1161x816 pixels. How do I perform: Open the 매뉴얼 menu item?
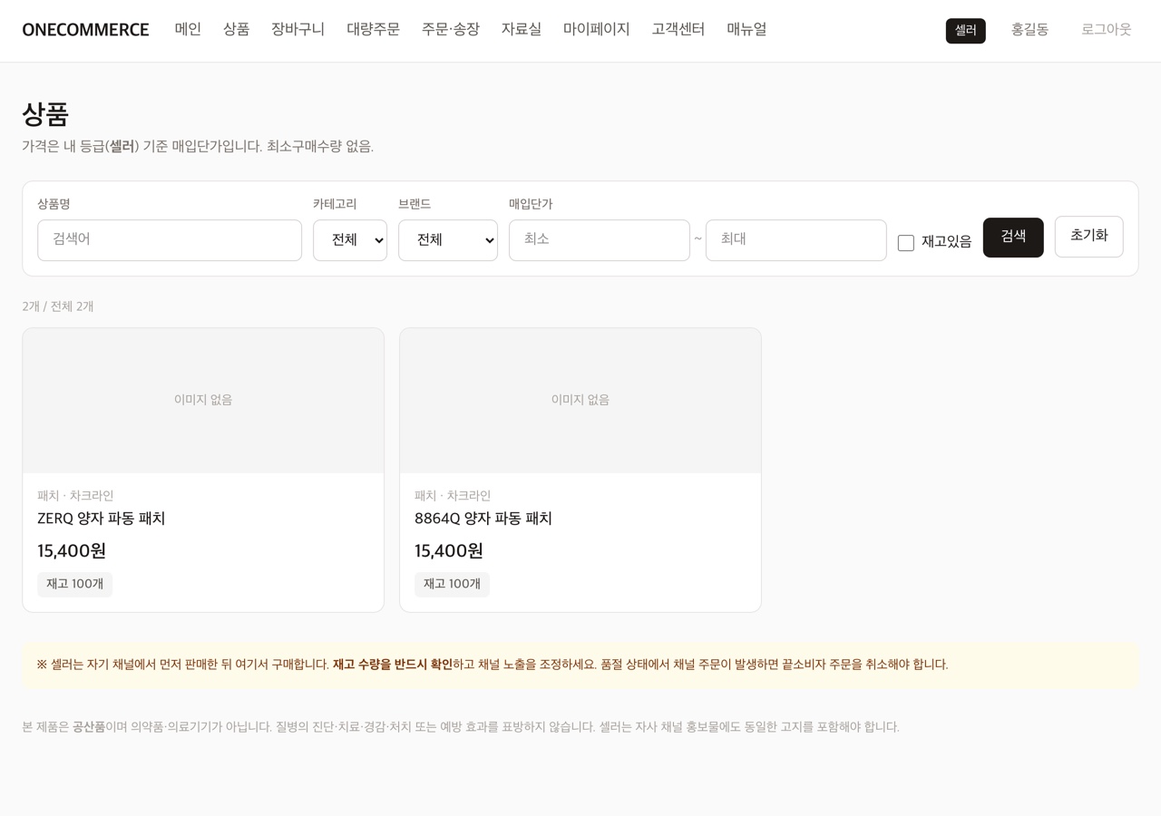[x=746, y=29]
